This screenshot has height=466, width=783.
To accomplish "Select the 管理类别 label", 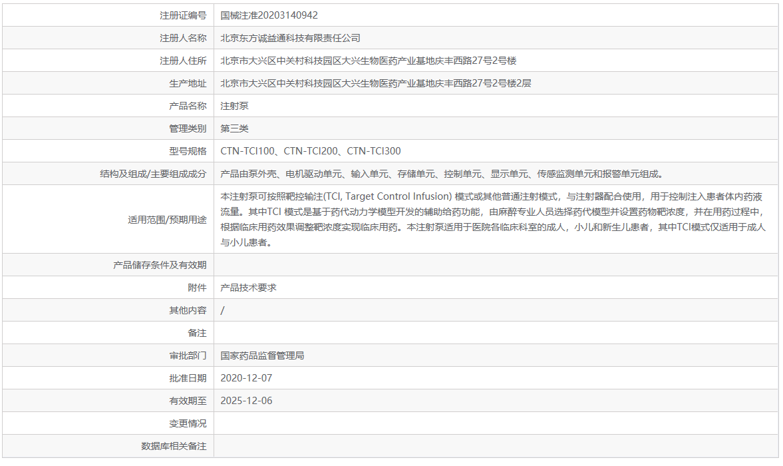I will 187,128.
